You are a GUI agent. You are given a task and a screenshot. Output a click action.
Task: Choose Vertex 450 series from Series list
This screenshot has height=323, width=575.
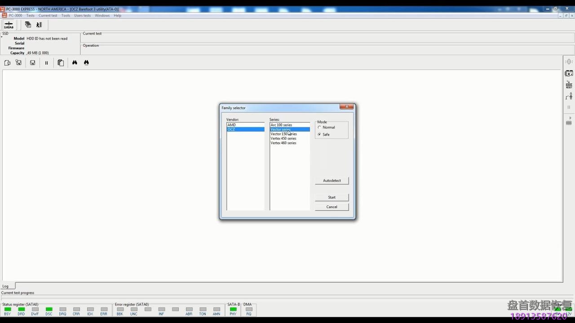coord(283,139)
